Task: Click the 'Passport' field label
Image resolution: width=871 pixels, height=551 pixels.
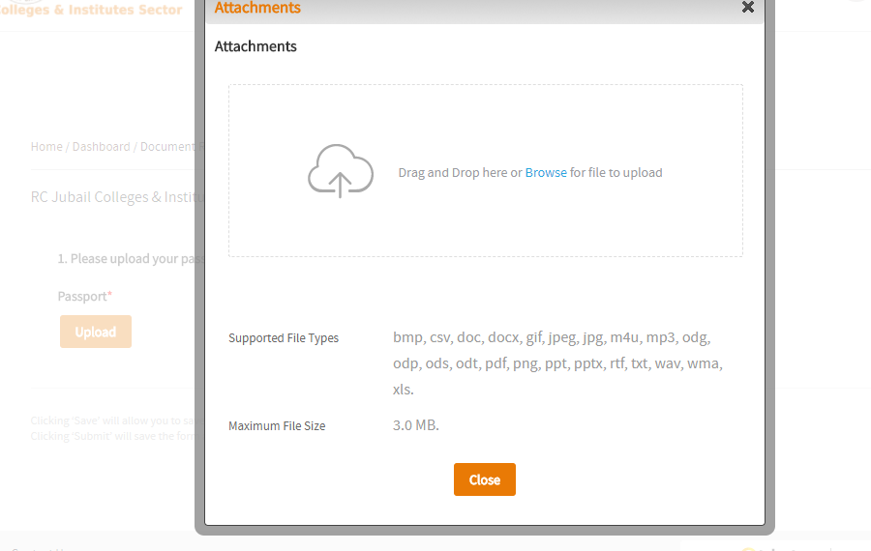Action: 84,297
